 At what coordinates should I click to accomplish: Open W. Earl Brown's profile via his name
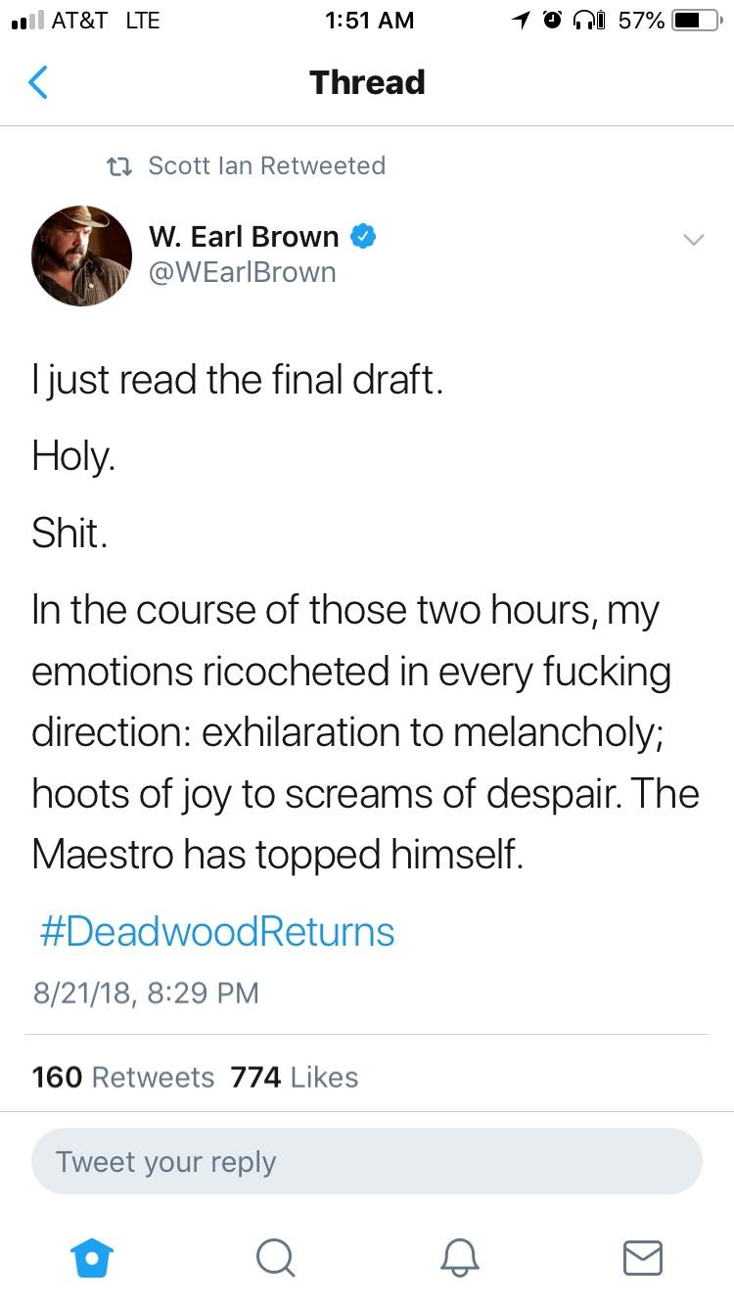245,236
